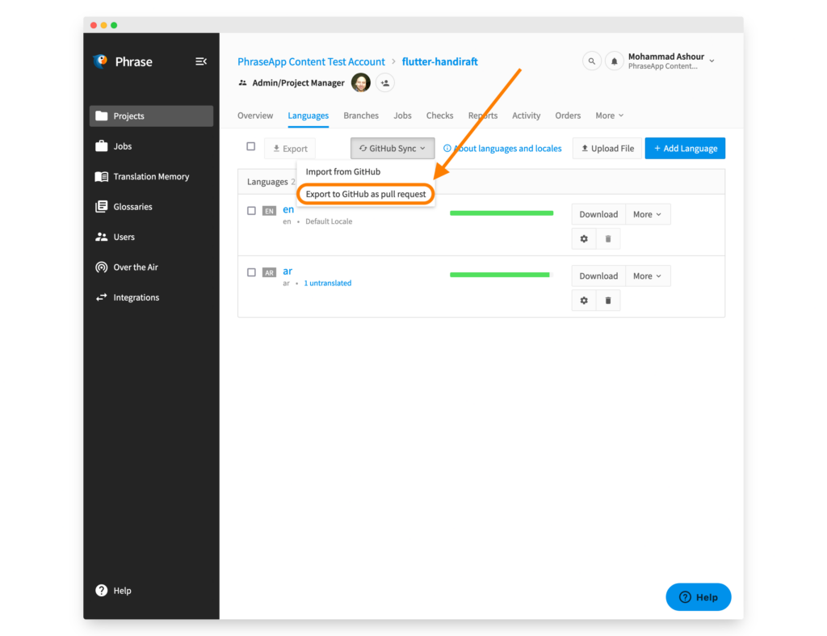The image size is (827, 636).
Task: Open notifications using the bell icon
Action: pos(614,61)
